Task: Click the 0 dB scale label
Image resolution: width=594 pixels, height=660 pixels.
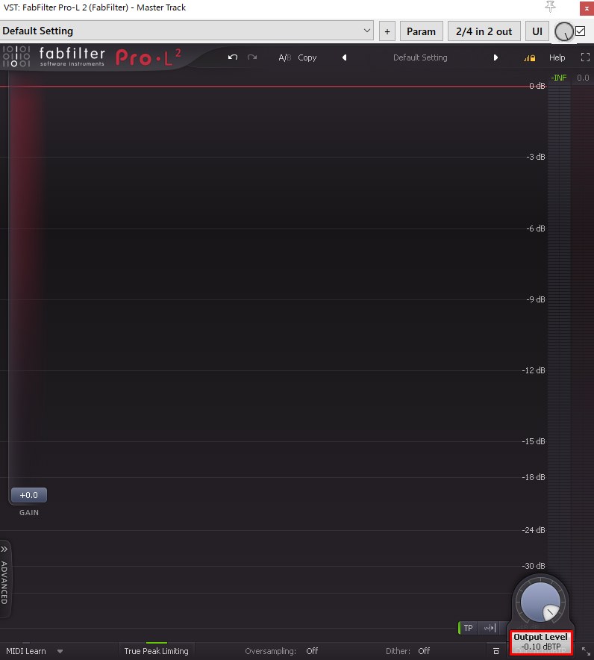Action: click(537, 86)
